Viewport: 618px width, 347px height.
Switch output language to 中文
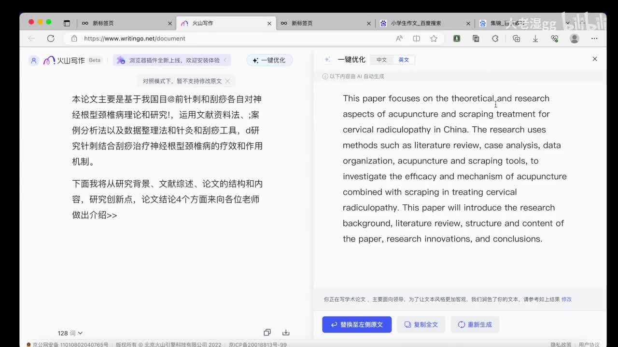[x=381, y=60]
